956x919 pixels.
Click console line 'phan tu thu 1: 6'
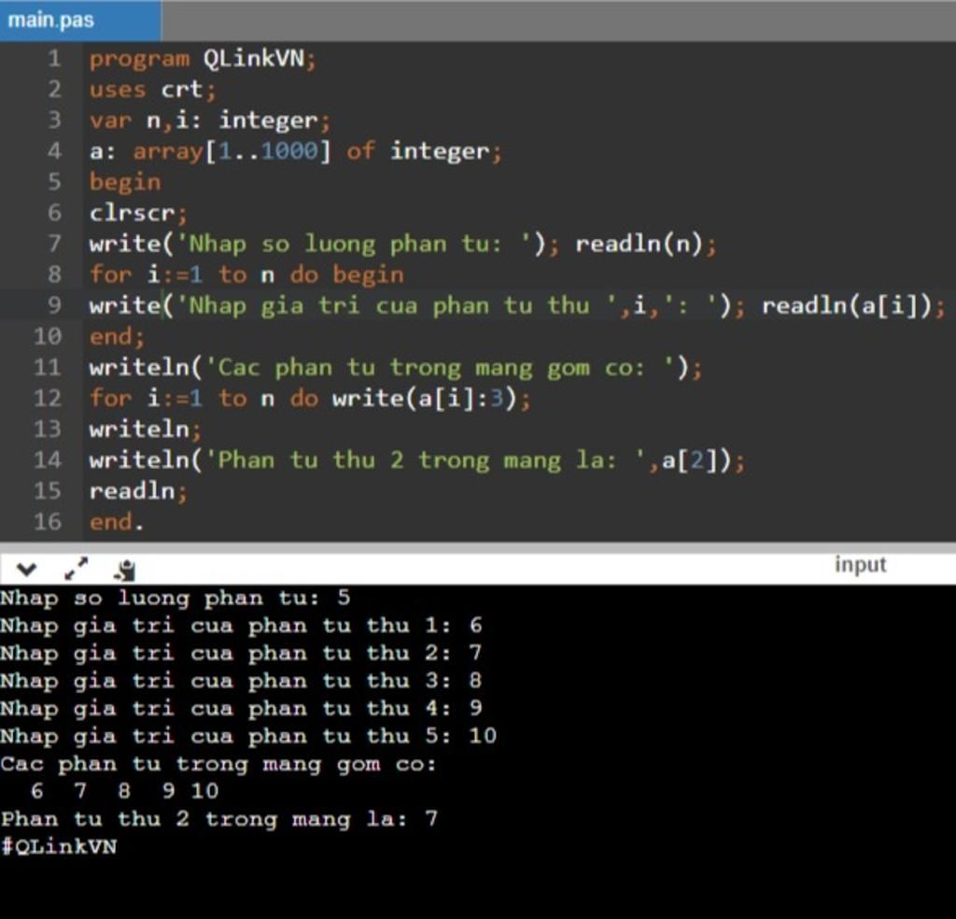coord(242,626)
